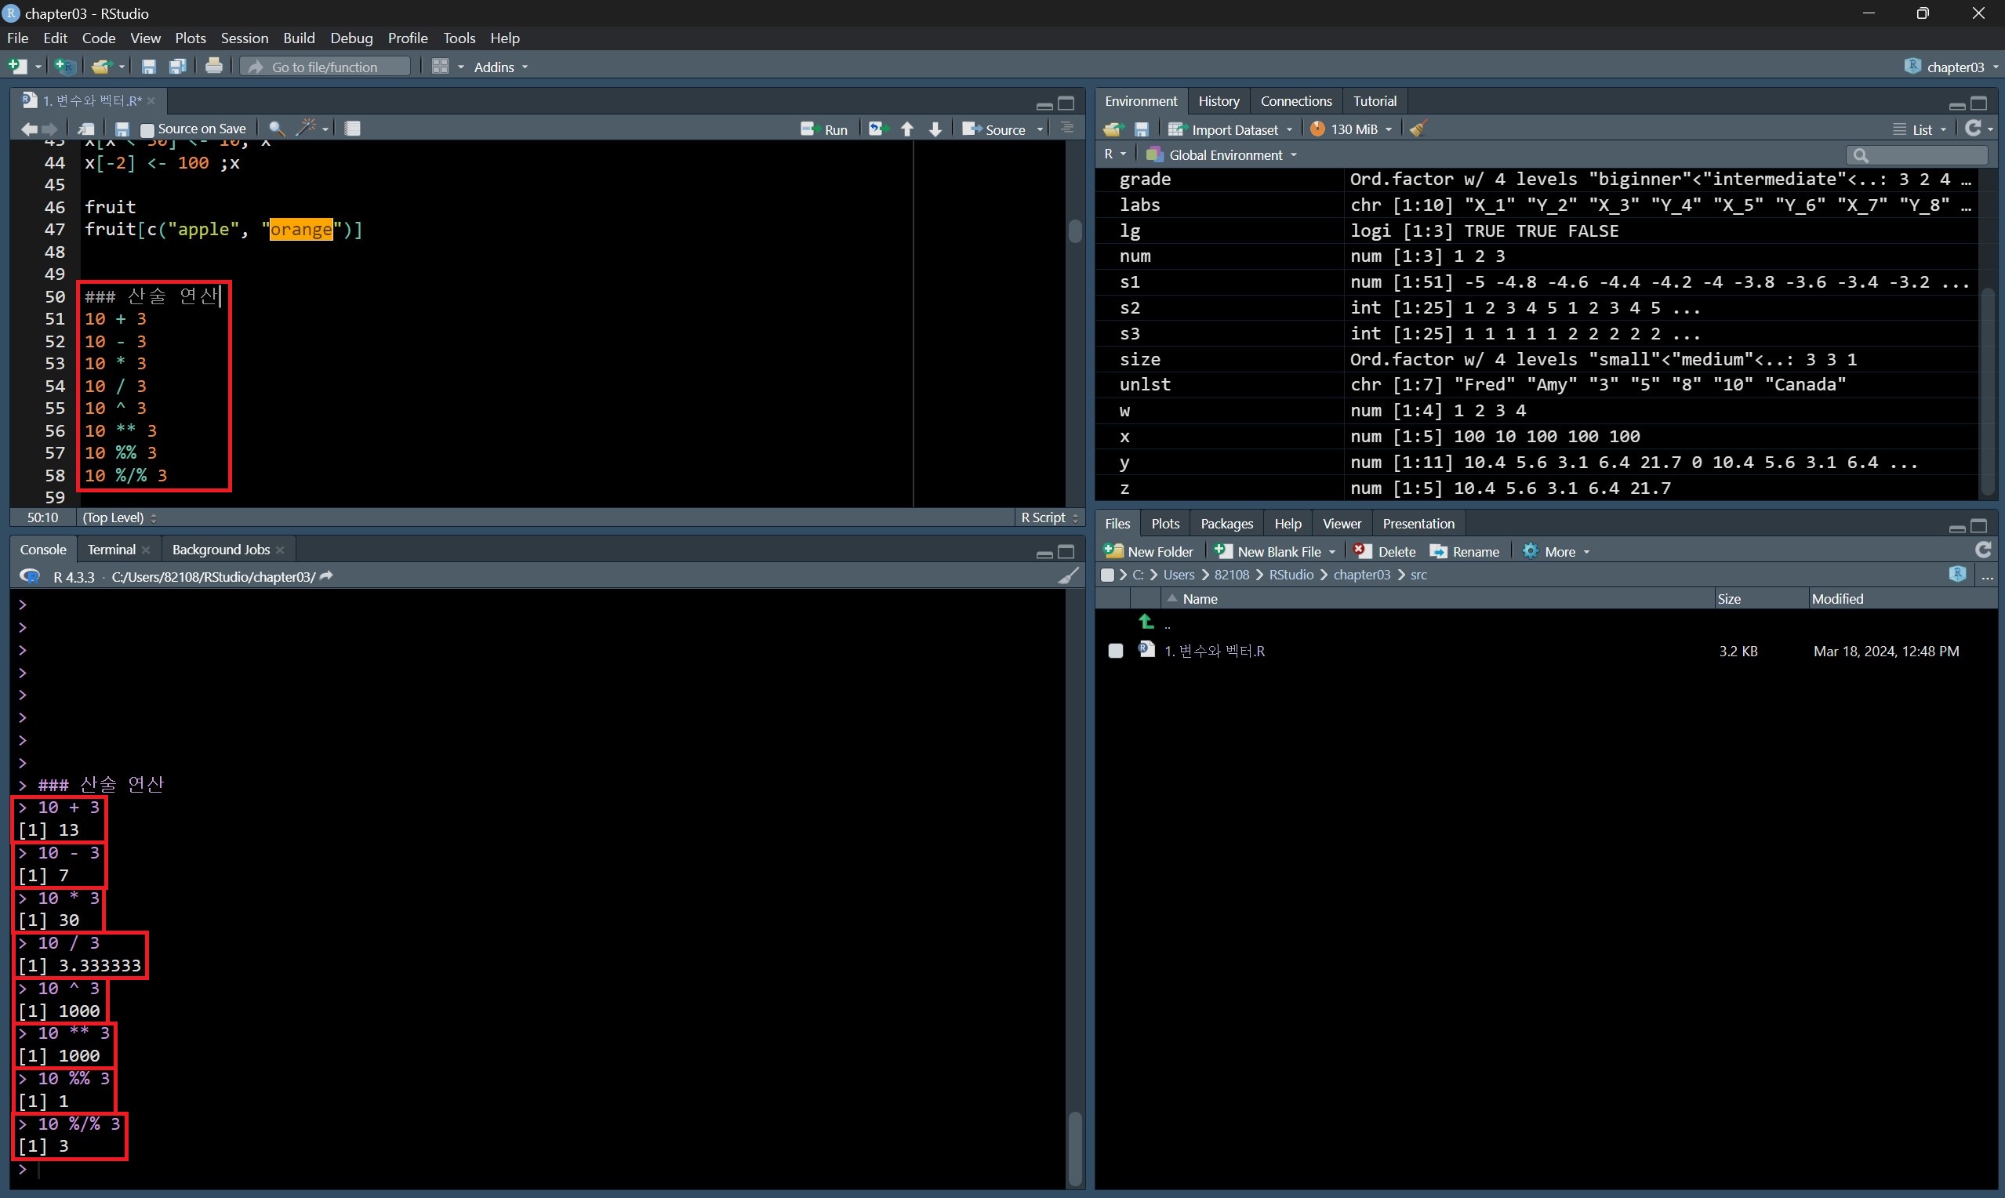Click the Run button in editor toolbar

[x=824, y=129]
